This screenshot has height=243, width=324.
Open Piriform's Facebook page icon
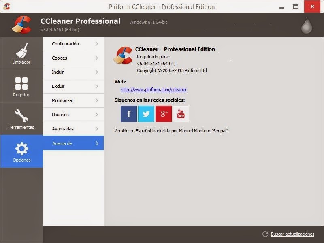[129, 114]
